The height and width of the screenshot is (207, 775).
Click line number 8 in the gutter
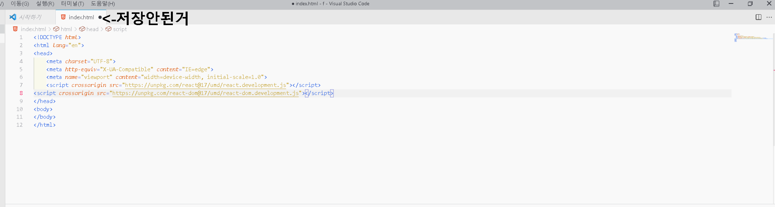click(21, 93)
